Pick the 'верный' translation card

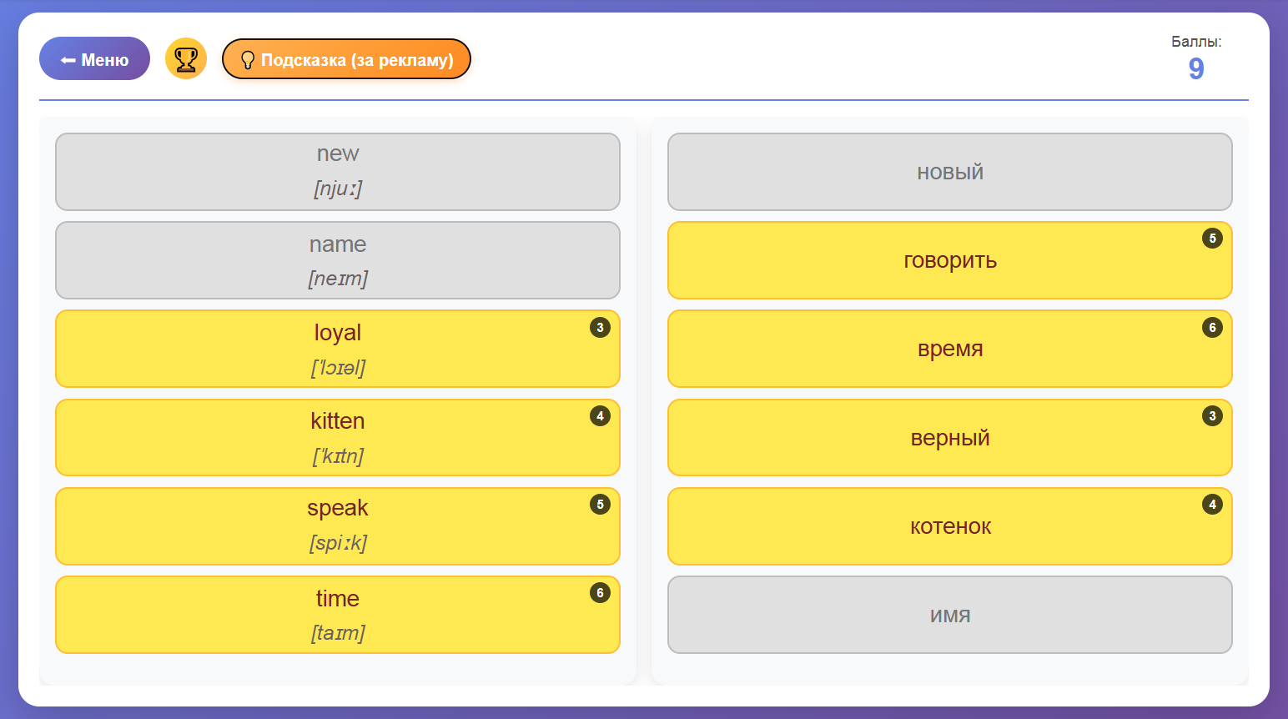coord(949,437)
